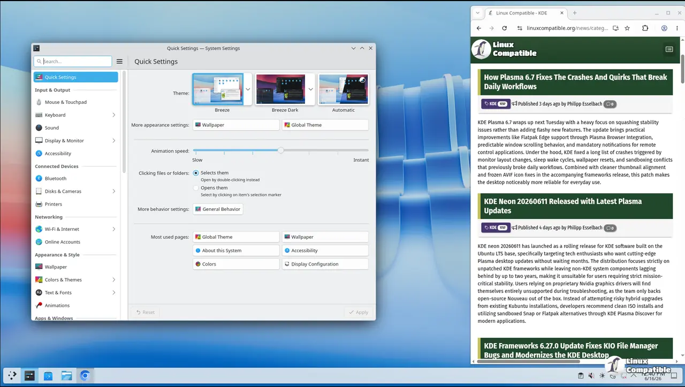Image resolution: width=685 pixels, height=387 pixels.
Task: Open the KDE Neon 20260611 article headline
Action: [563, 206]
